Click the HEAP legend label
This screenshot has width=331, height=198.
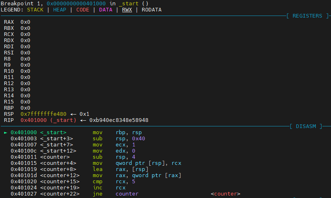pyautogui.click(x=59, y=10)
